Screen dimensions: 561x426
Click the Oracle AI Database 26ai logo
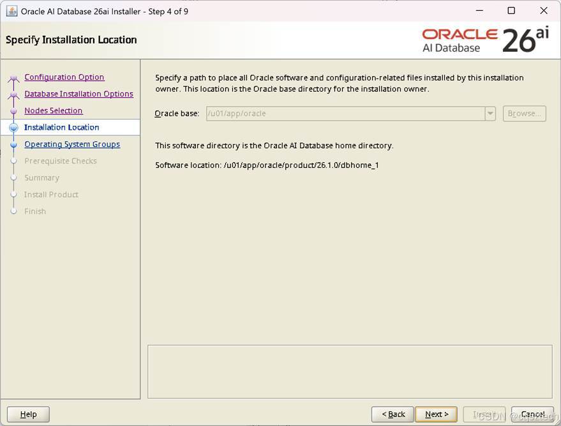[x=486, y=40]
